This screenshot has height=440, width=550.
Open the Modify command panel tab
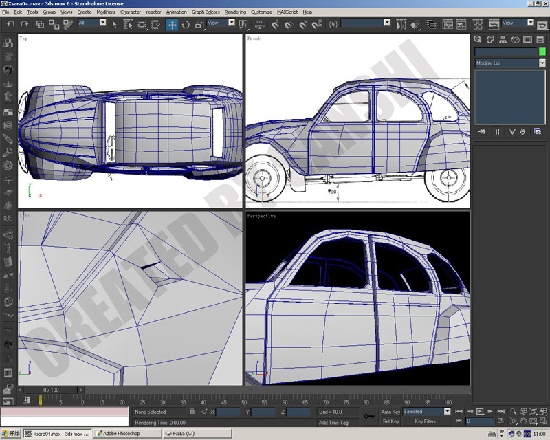(x=490, y=39)
